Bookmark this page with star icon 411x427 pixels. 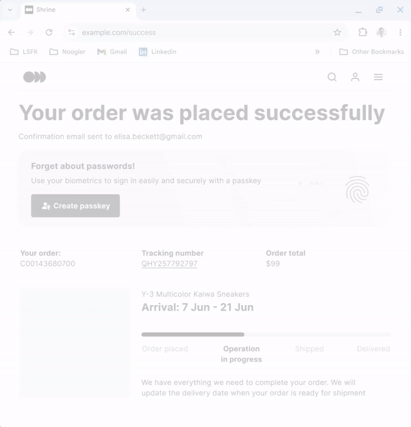click(337, 32)
